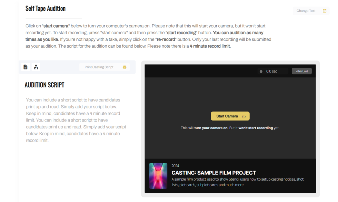Open the Change Text option

click(x=306, y=11)
